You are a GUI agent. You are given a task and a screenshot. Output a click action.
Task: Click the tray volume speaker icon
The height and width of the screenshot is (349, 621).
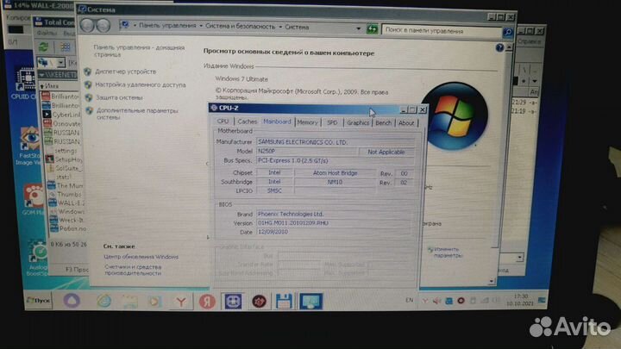click(436, 301)
